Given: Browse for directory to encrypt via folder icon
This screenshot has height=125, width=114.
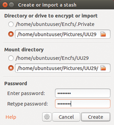Looking at the screenshot, I should click(x=103, y=34).
